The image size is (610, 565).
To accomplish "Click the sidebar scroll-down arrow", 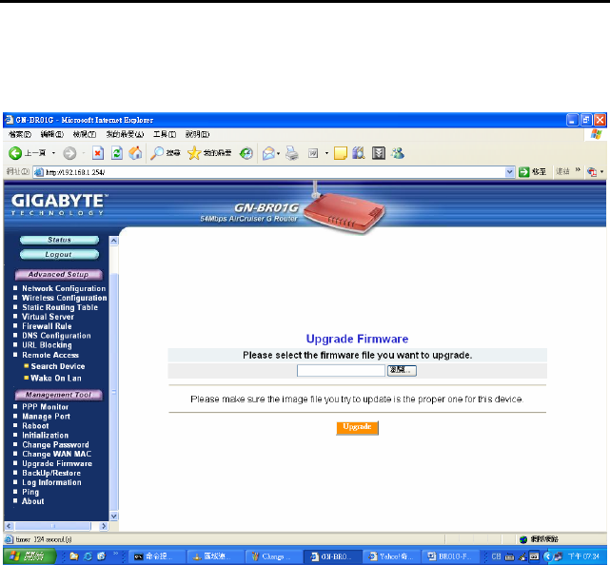I will [113, 516].
